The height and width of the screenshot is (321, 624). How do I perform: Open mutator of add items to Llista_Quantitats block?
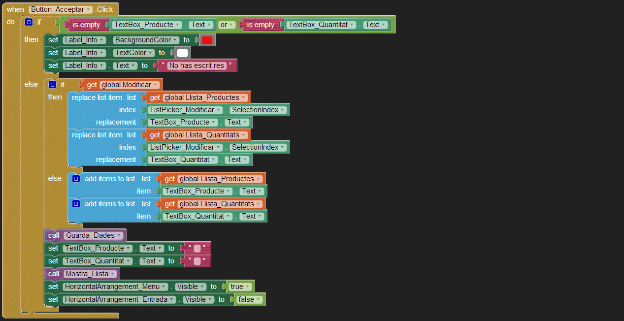[76, 204]
